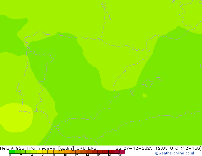Select the 2–3 gpdm legend swatch
This screenshot has height=156, width=202.
[23, 152]
